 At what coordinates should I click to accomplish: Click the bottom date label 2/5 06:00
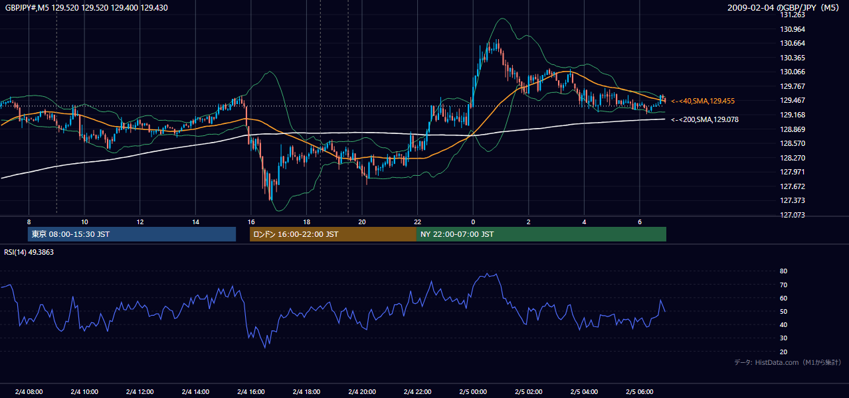coord(639,391)
